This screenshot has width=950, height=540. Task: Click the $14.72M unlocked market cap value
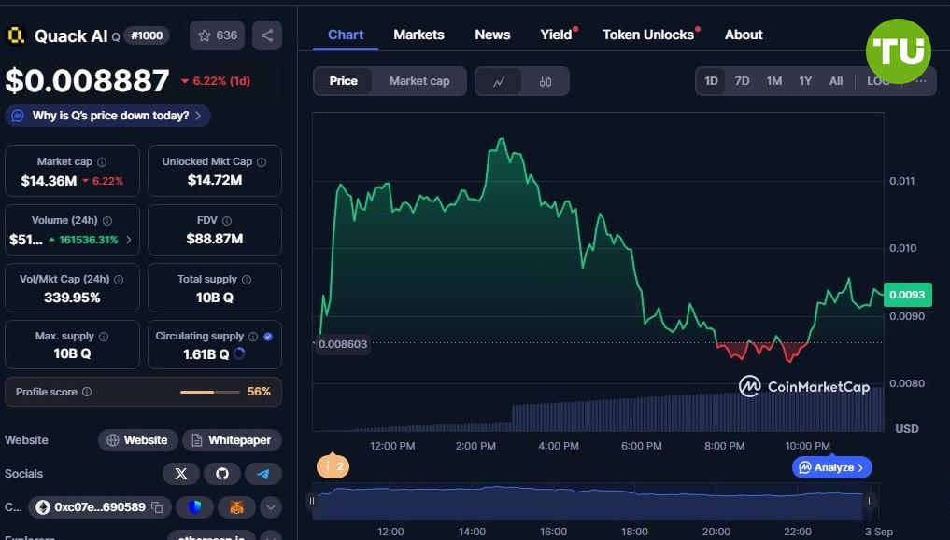215,180
